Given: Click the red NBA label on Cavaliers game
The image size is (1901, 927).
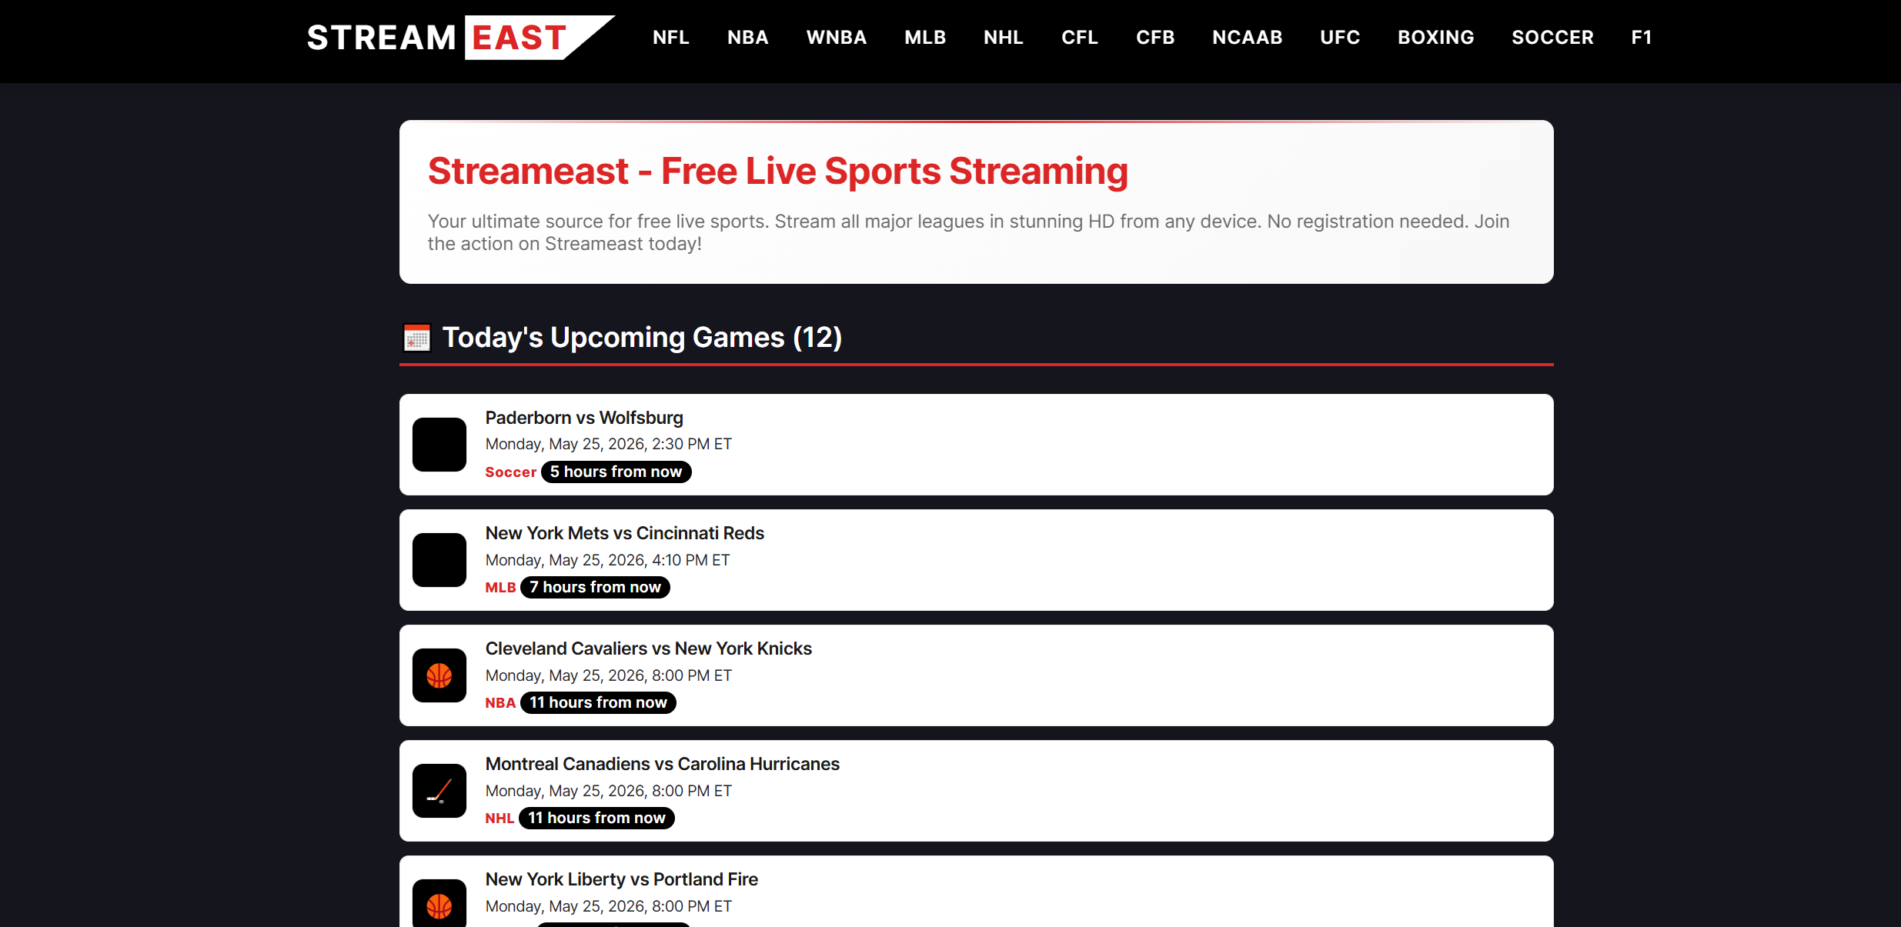Looking at the screenshot, I should tap(500, 703).
